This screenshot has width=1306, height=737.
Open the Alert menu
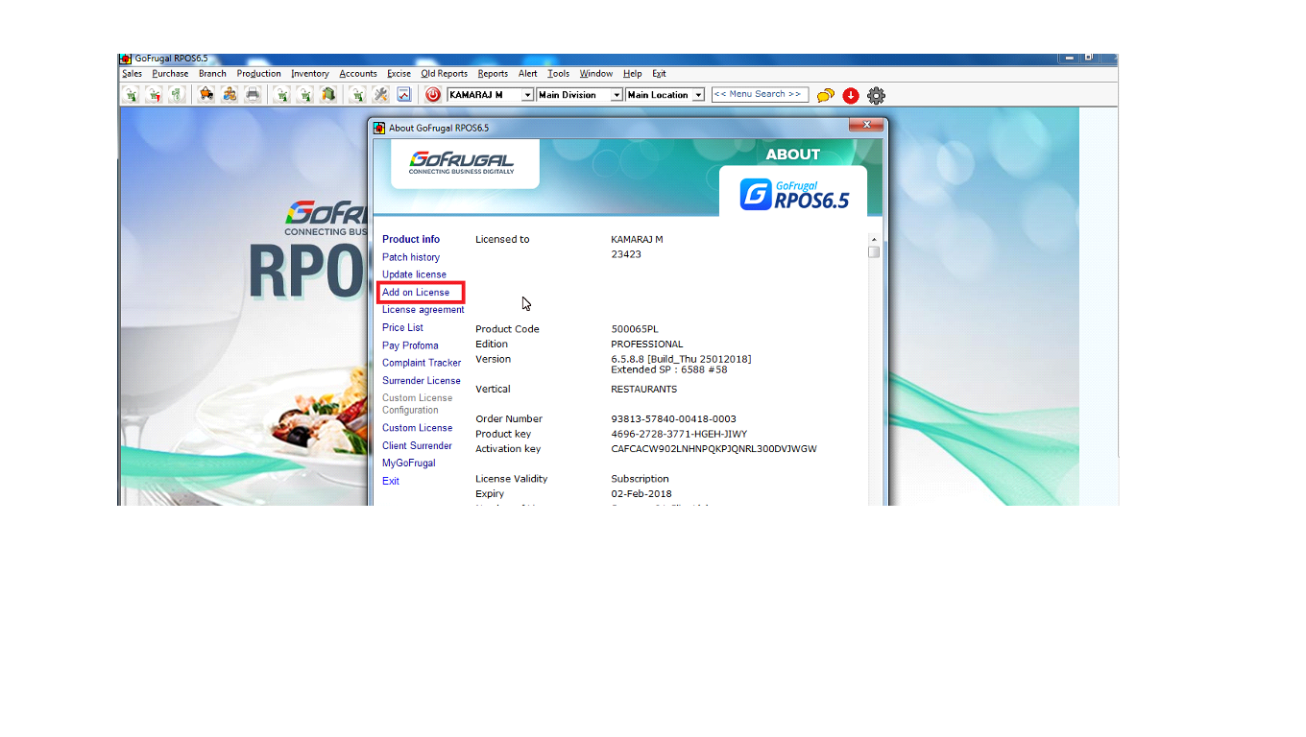[528, 74]
